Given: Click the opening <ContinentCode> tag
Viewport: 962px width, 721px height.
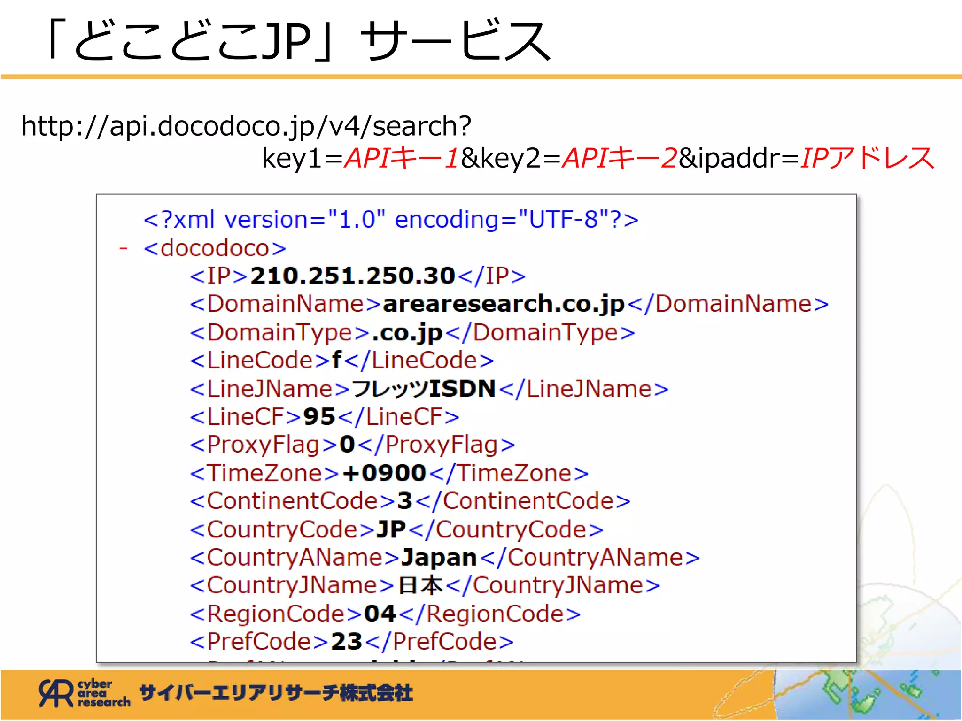Looking at the screenshot, I should 292,501.
